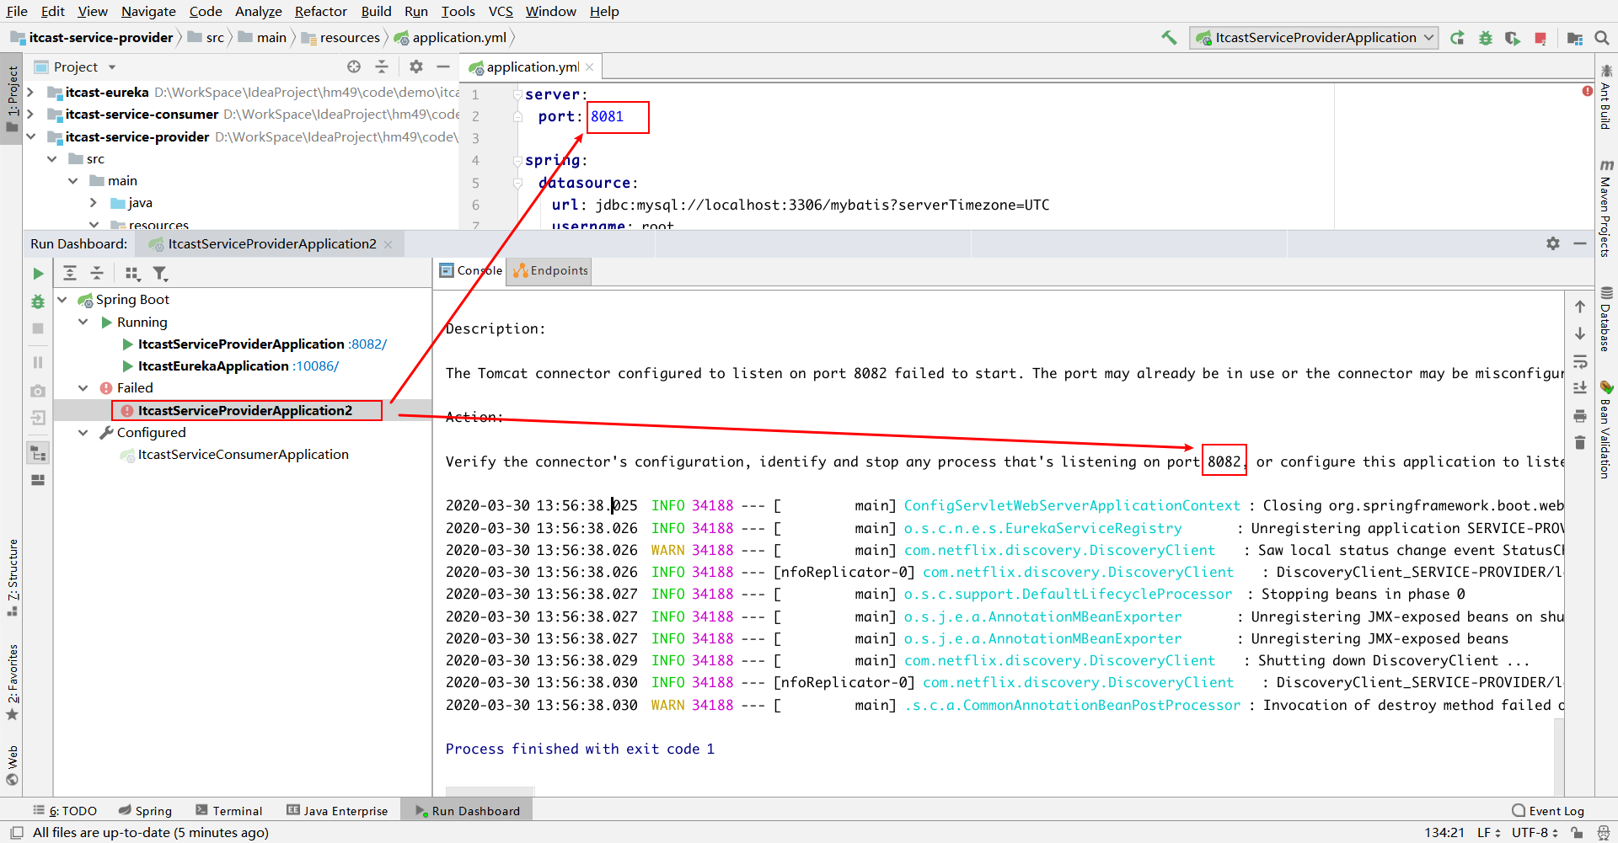
Task: Open the run configuration dropdown ItcastServiceProviderApplication
Action: (x=1314, y=38)
